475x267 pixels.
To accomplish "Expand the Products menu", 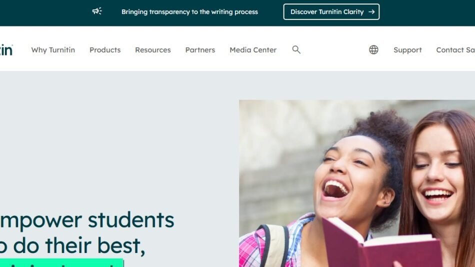I will 105,50.
